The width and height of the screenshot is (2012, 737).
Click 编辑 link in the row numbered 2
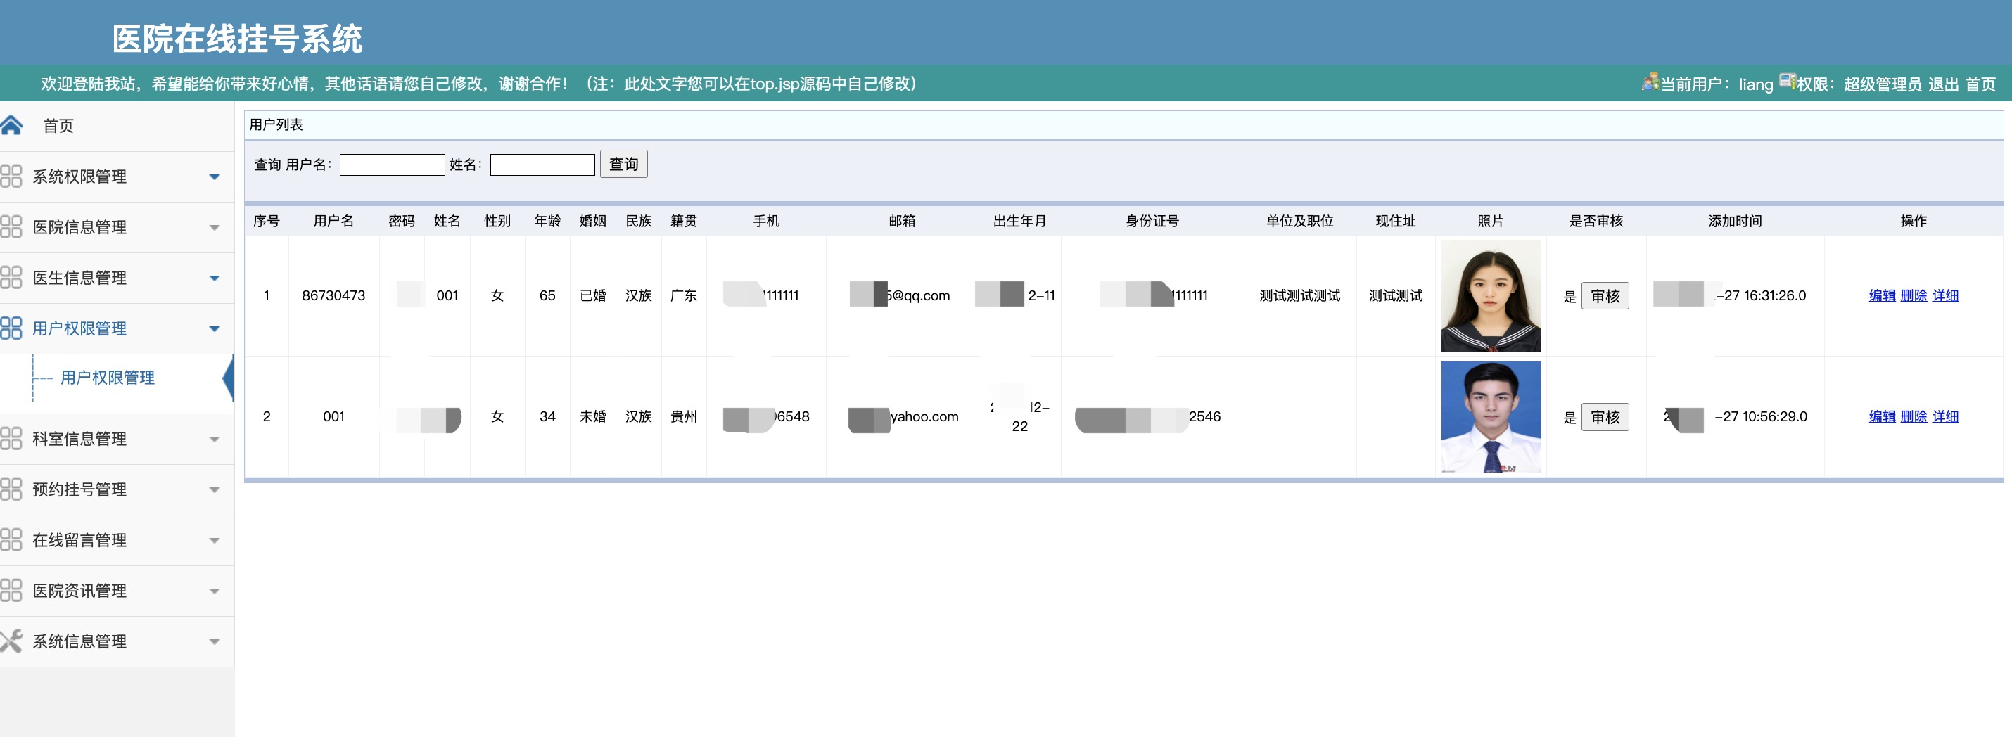(1883, 417)
